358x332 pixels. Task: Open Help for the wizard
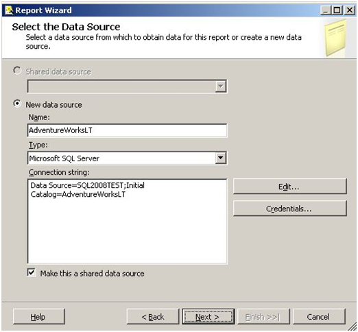39,317
